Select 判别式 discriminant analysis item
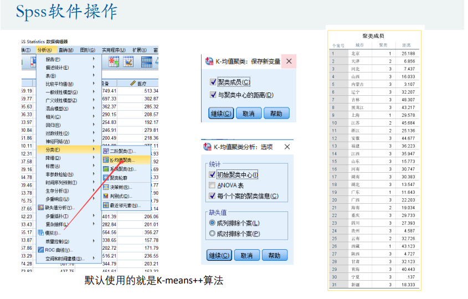 121,196
